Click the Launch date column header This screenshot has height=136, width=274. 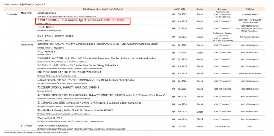tap(179, 9)
